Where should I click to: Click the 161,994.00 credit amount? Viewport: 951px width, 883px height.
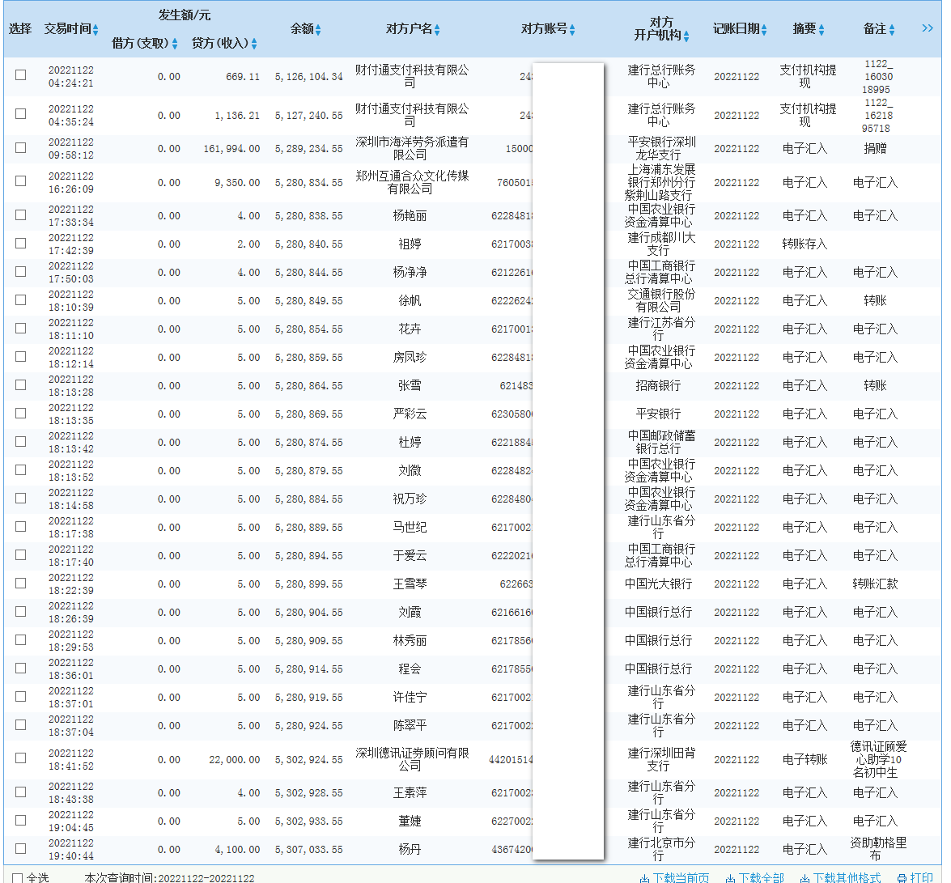[231, 149]
